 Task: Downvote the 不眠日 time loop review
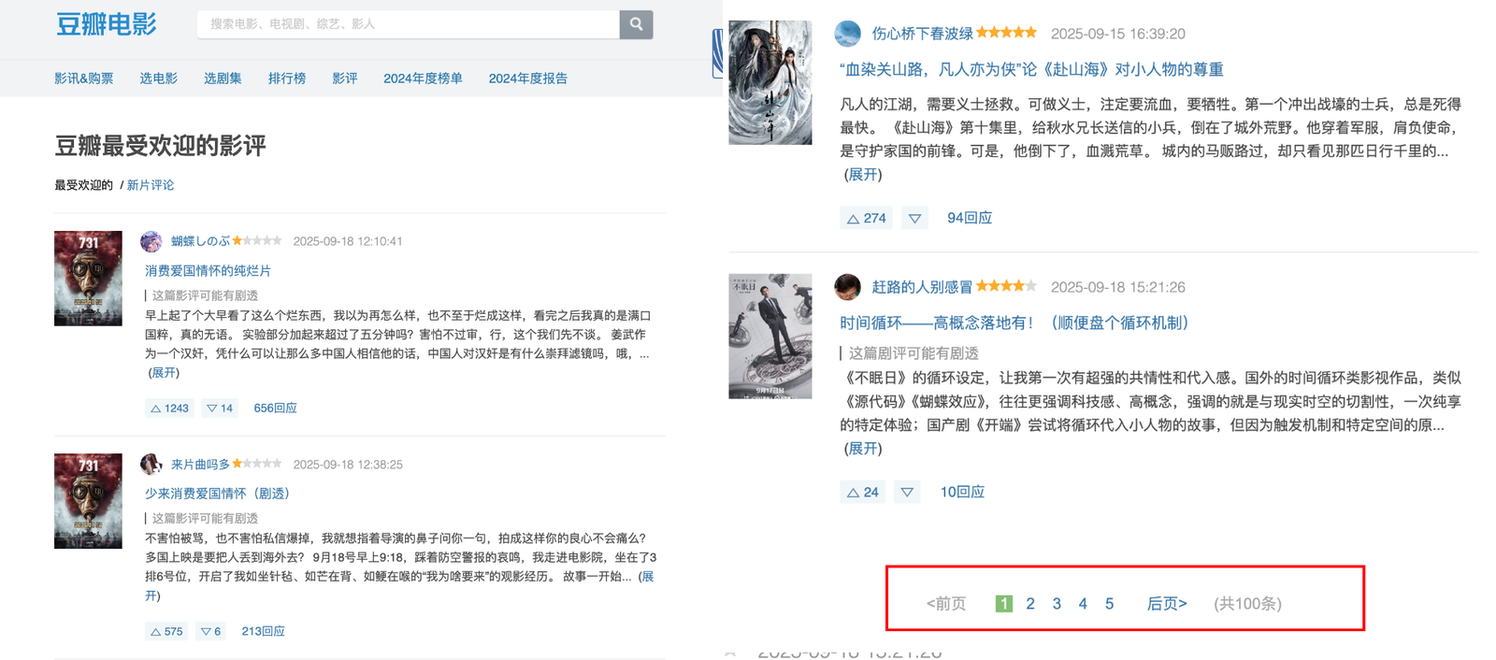point(906,492)
